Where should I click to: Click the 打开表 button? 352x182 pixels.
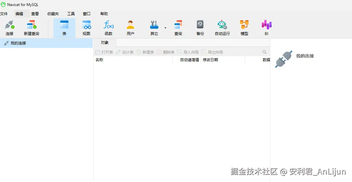[104, 52]
